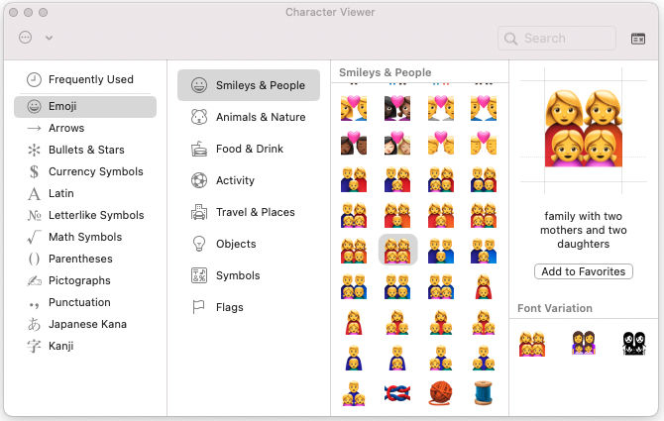664x421 pixels.
Task: Choose Currency Symbols category
Action: (x=95, y=171)
